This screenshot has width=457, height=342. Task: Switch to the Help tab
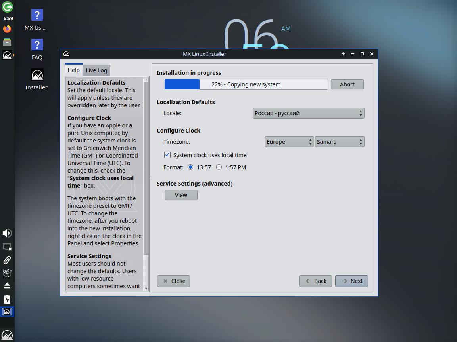pyautogui.click(x=74, y=70)
